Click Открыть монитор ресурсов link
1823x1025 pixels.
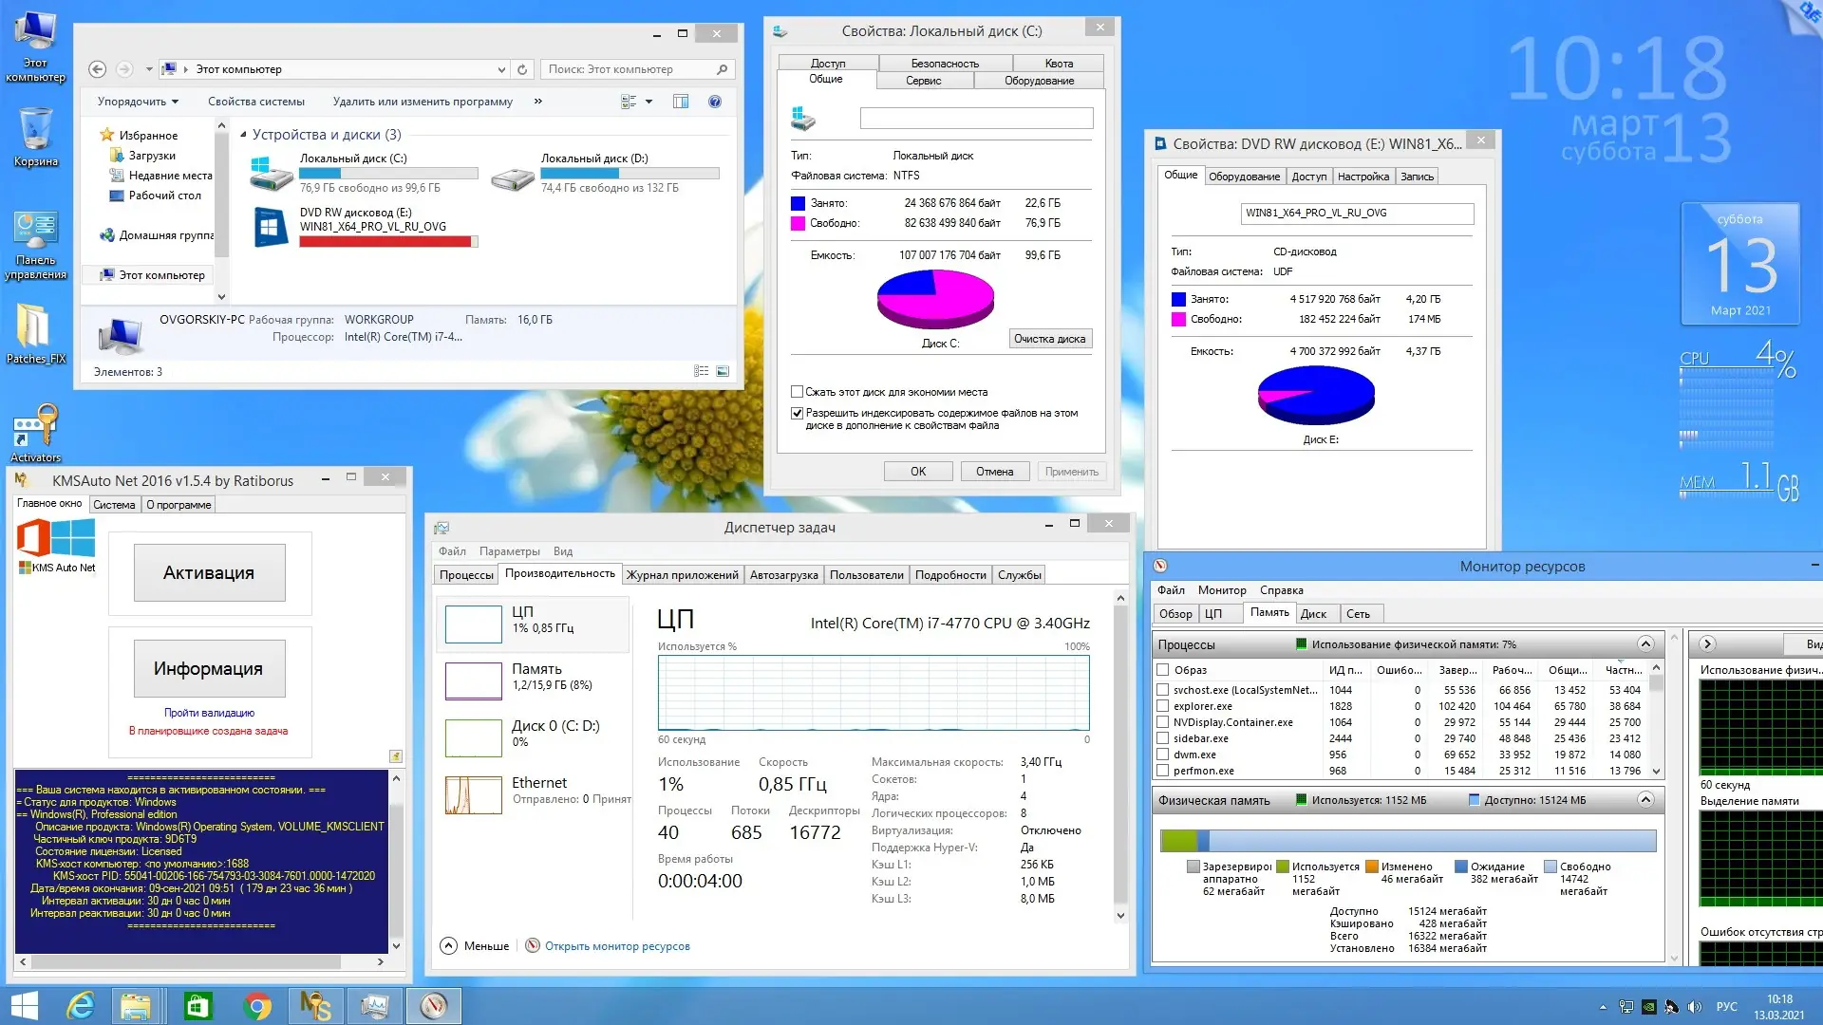[617, 946]
